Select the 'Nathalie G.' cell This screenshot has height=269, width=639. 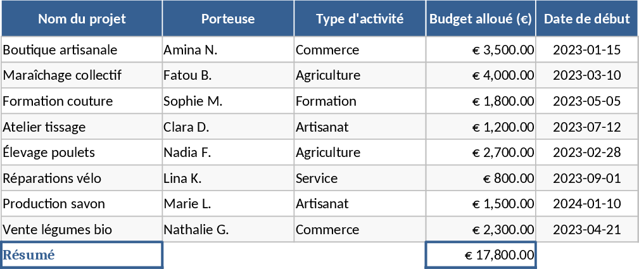pyautogui.click(x=228, y=230)
